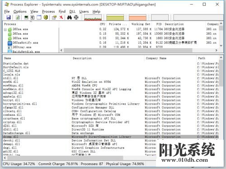This screenshot has width=226, height=169.
Task: Select the ntdll.dll row
Action: coord(111,78)
